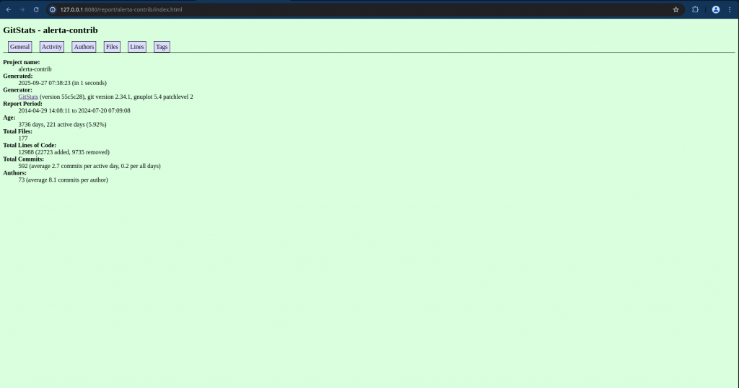The image size is (739, 388).
Task: Click the report period date range text
Action: (74, 110)
